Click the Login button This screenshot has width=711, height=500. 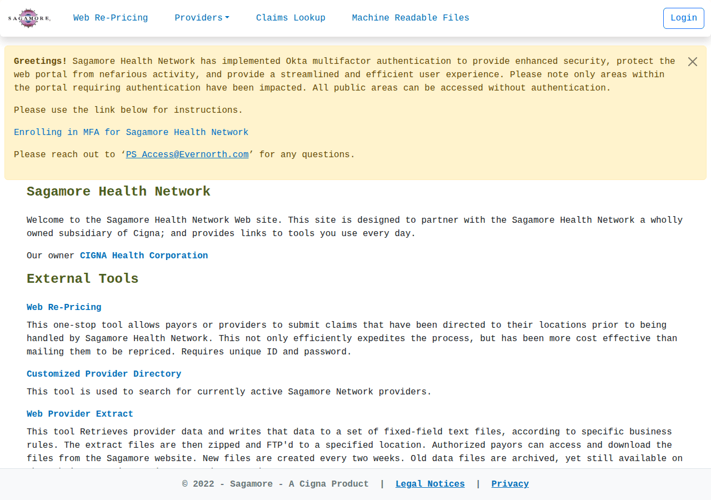pyautogui.click(x=684, y=18)
